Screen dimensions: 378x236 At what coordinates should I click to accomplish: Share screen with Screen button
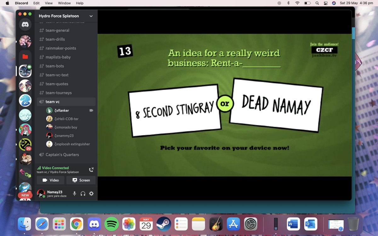pyautogui.click(x=81, y=180)
